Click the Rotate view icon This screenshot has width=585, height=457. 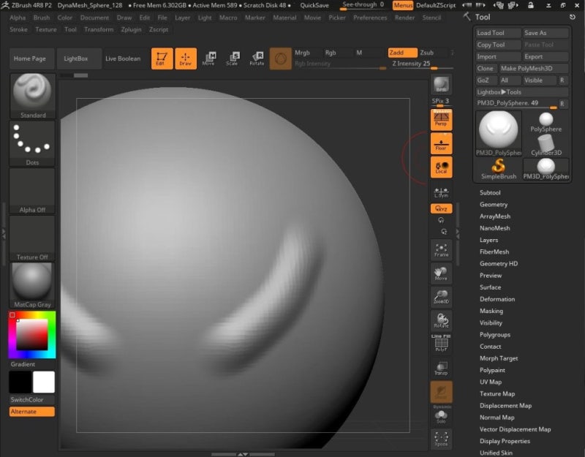pos(442,320)
